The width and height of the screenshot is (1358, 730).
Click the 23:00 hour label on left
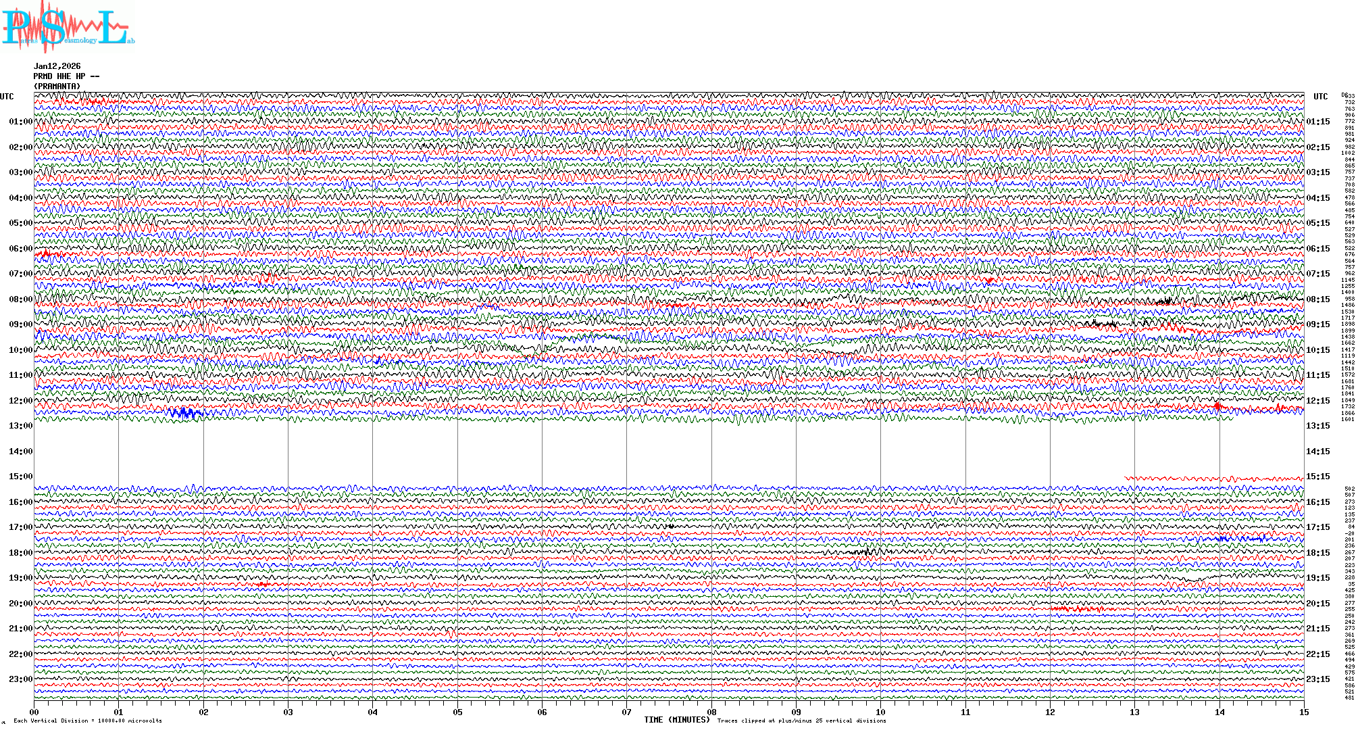tap(20, 679)
